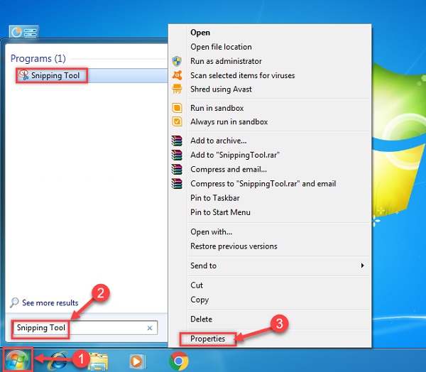Click the Programs (1) group header

click(x=38, y=58)
